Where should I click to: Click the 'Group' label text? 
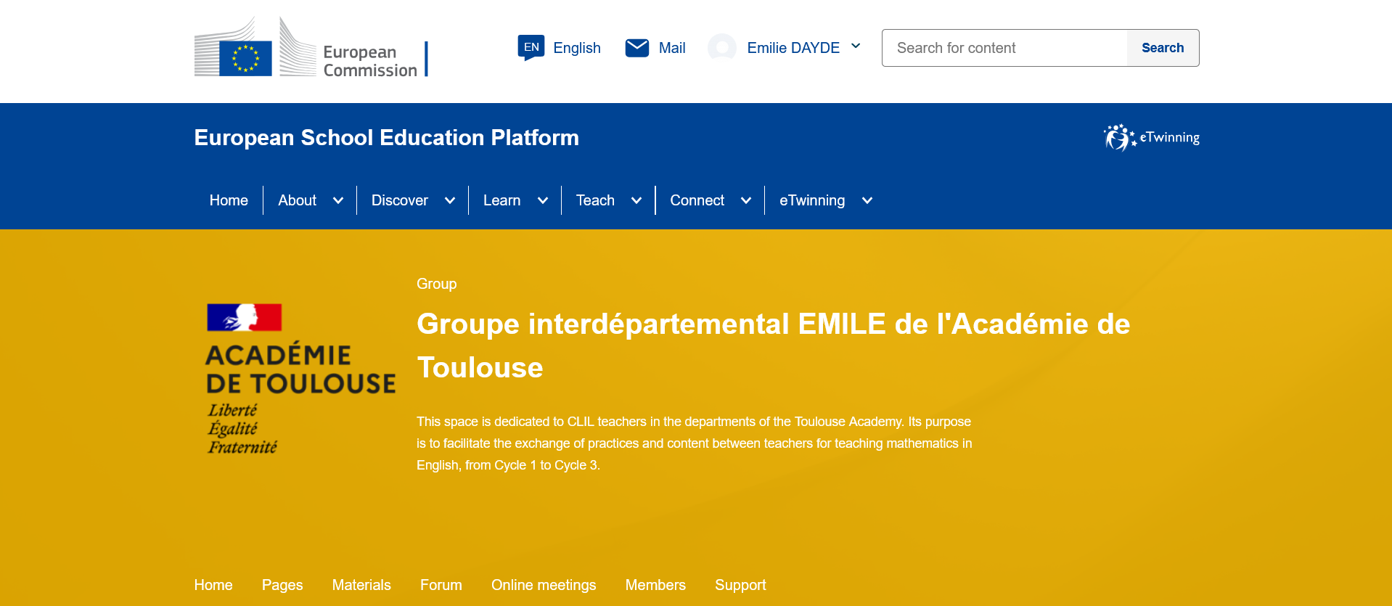[x=436, y=284]
